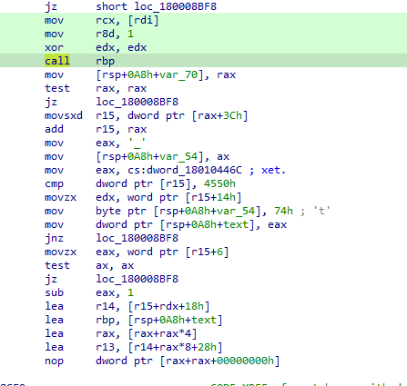Select the rbp operand of call
Viewport: 407px width, 386px height.
pos(105,62)
